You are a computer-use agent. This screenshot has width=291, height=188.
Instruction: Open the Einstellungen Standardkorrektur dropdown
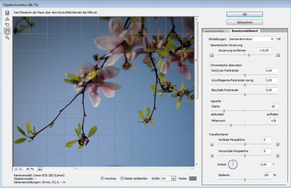251,39
